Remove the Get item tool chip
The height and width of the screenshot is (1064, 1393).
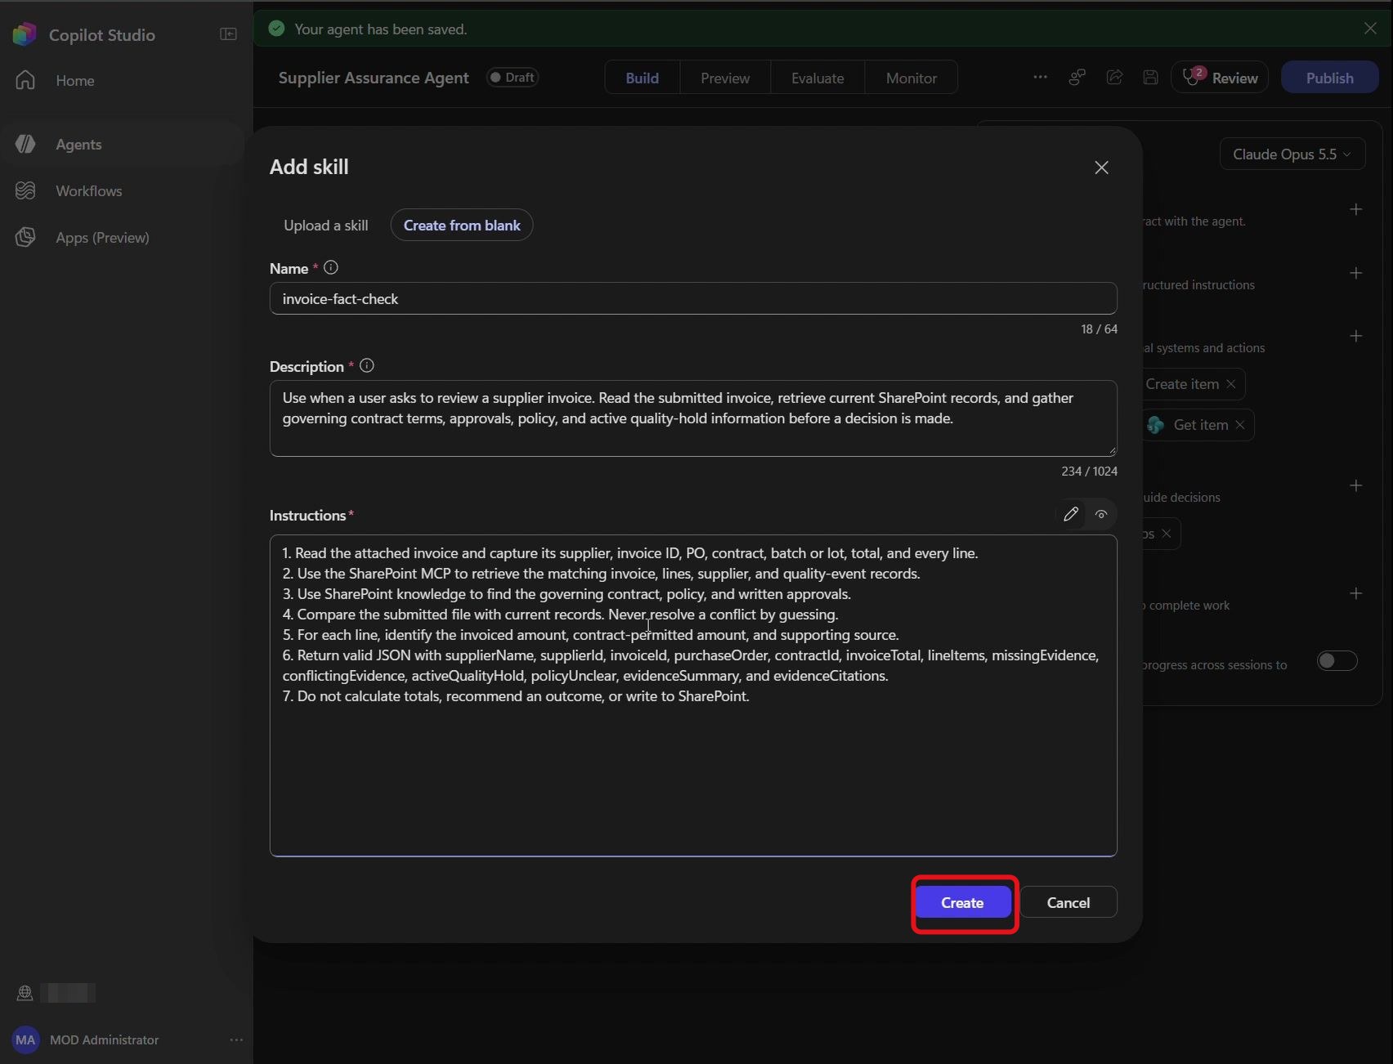tap(1240, 425)
